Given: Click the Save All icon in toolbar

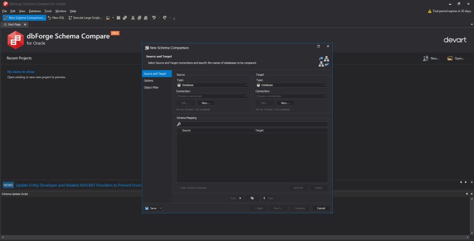Looking at the screenshot, I should click(x=125, y=18).
